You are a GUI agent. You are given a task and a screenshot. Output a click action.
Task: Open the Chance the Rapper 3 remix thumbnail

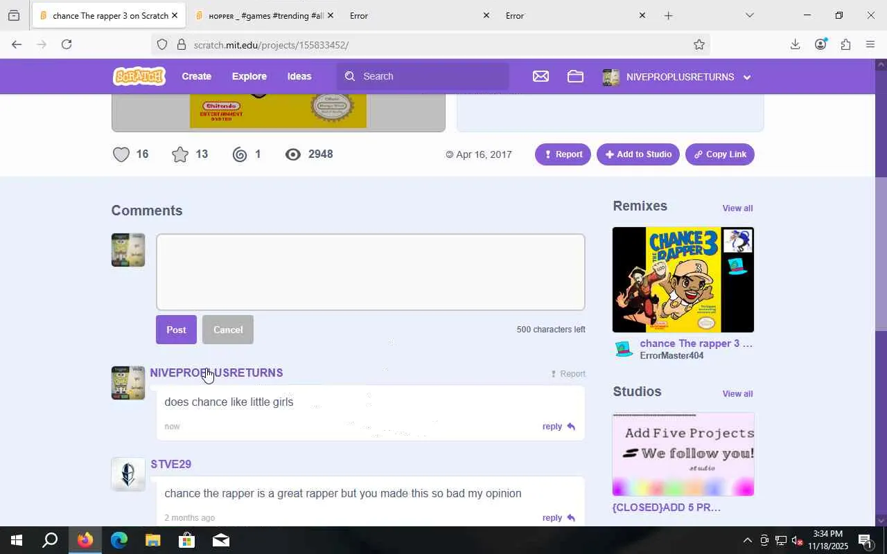click(x=683, y=280)
